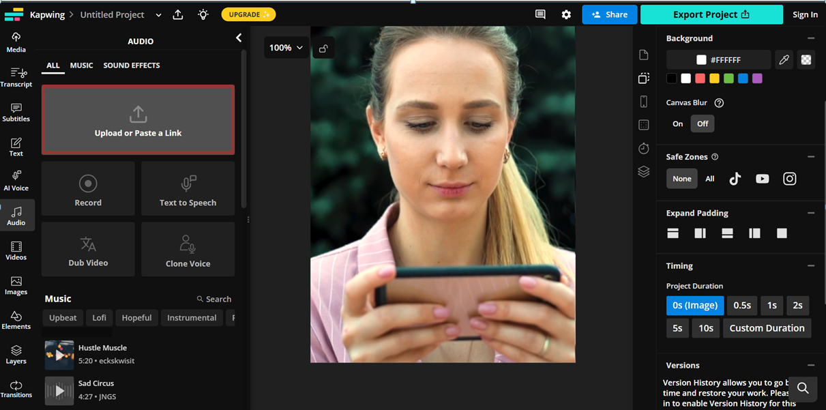Filter music by Lofi tag

[x=100, y=318]
